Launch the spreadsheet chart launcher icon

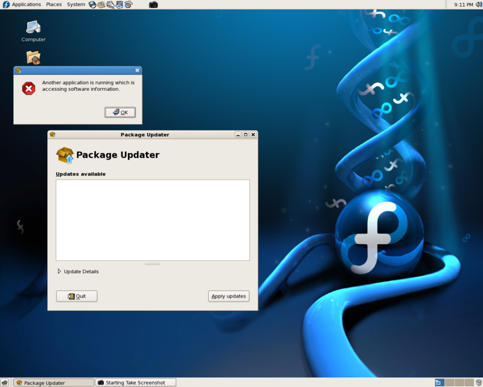129,4
